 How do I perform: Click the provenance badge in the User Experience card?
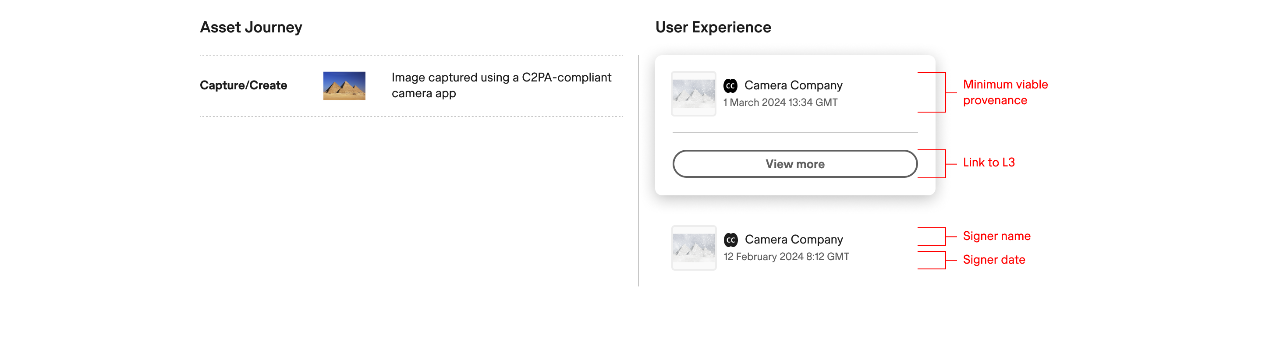click(730, 85)
